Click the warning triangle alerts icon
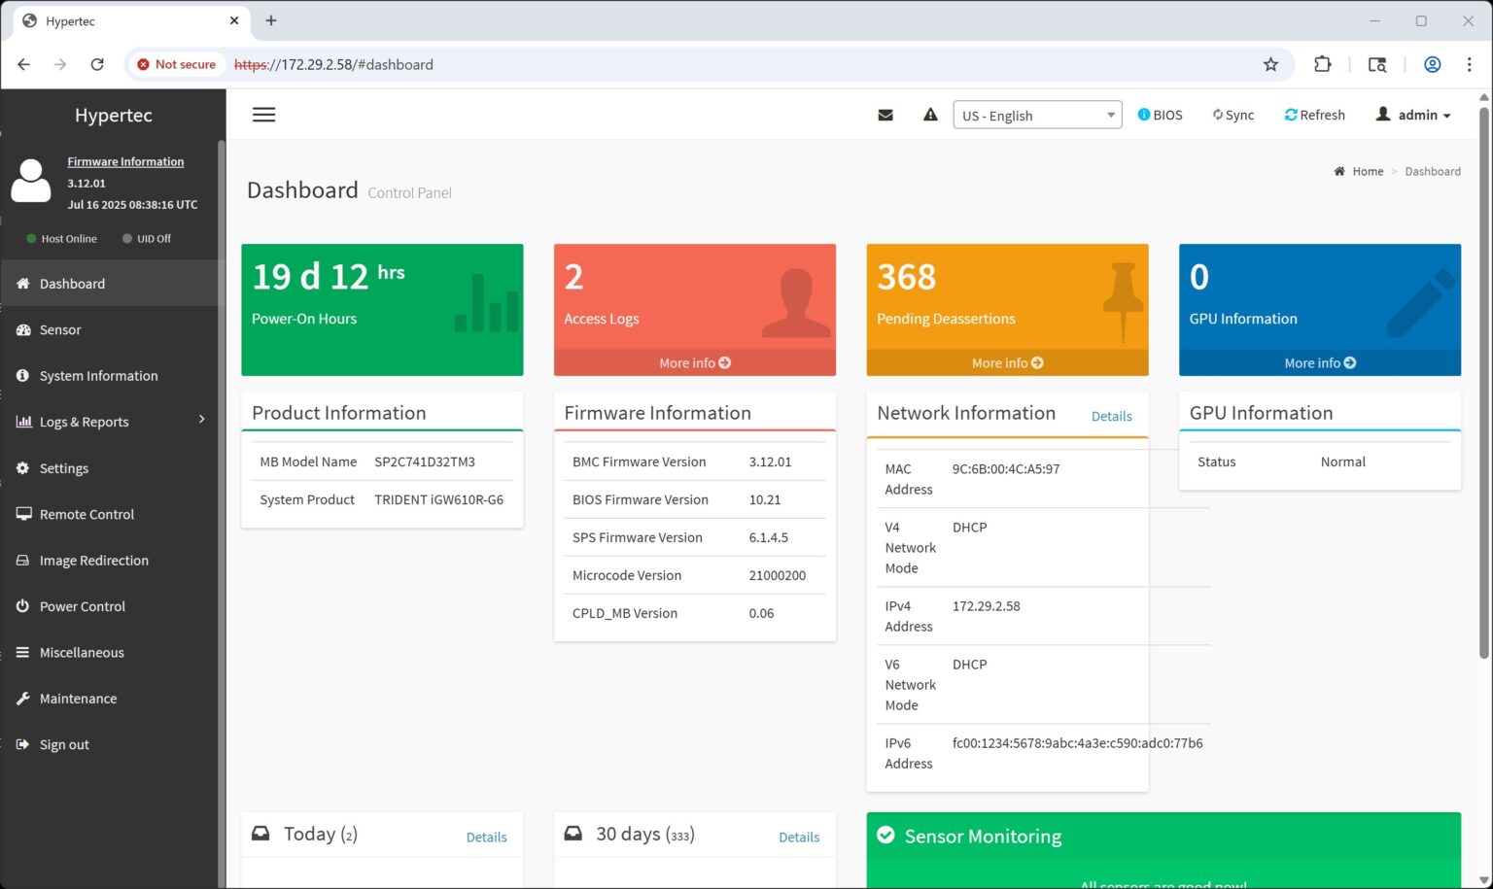The width and height of the screenshot is (1493, 889). coord(930,115)
